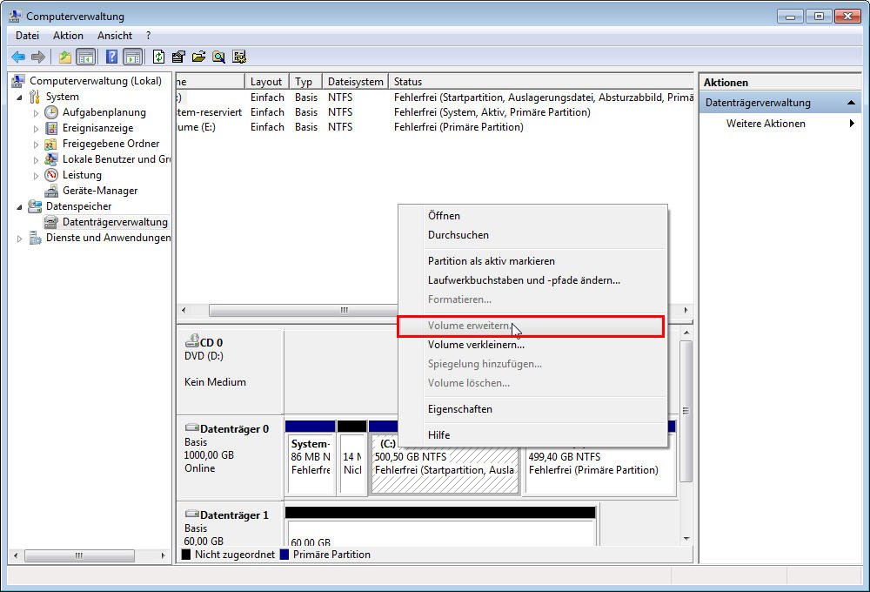Collapse the System tree node arrow
This screenshot has width=870, height=592.
click(x=20, y=98)
